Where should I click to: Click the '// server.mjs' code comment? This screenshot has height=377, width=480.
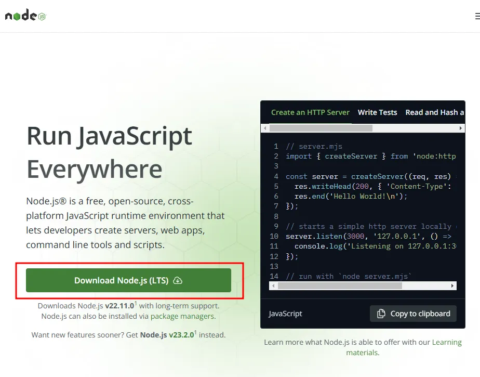(314, 147)
